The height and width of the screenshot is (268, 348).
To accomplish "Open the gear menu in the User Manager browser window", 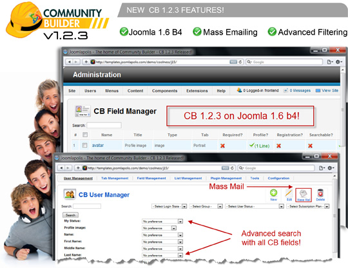I will pos(331,168).
